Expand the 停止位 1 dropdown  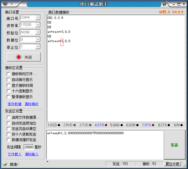(38, 47)
